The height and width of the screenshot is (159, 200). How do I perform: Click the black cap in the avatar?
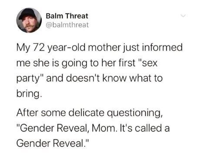point(28,14)
